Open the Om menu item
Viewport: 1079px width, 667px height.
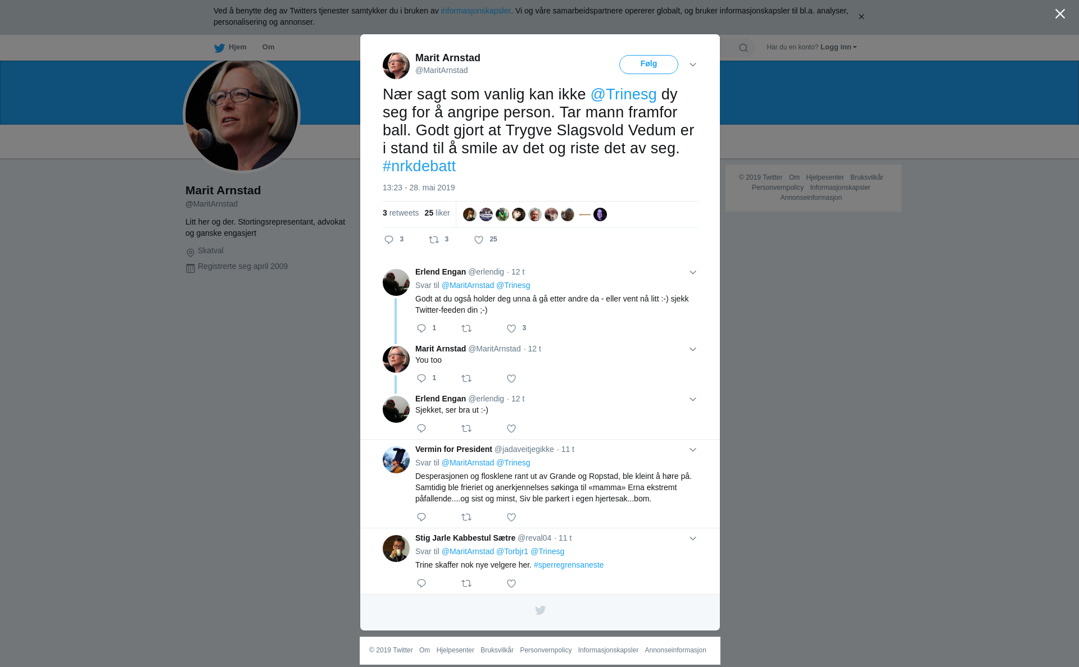pos(268,47)
